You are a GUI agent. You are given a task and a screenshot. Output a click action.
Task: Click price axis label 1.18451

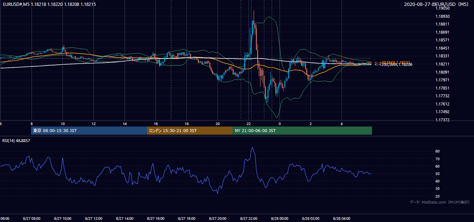point(442,48)
